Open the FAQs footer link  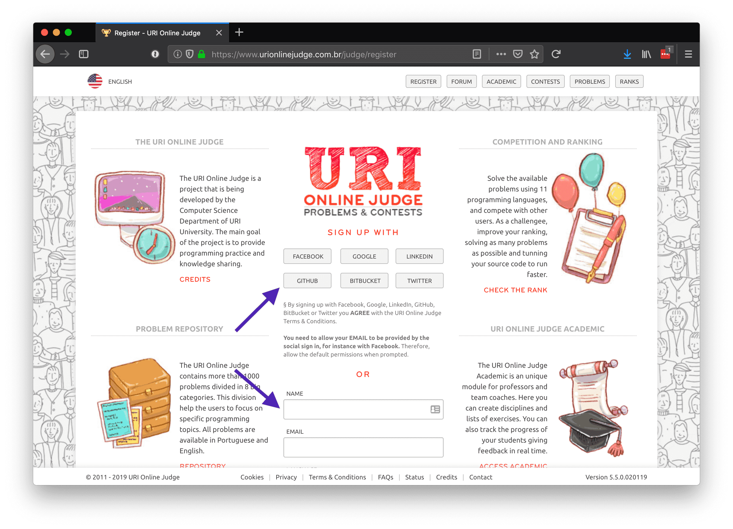385,477
